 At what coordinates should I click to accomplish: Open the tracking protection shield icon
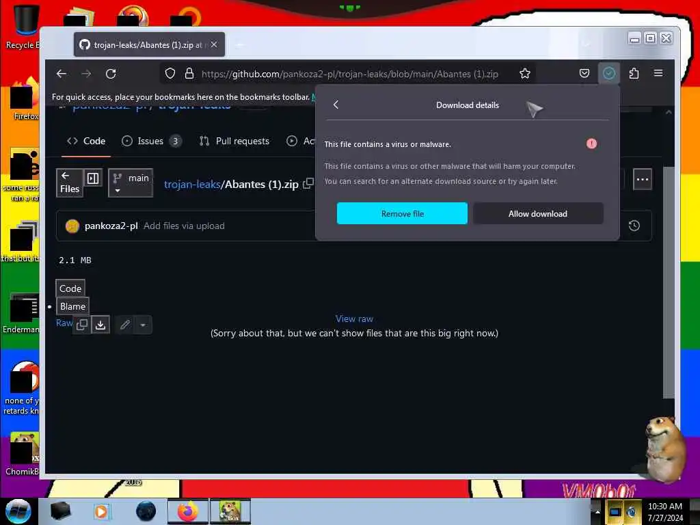pyautogui.click(x=170, y=74)
